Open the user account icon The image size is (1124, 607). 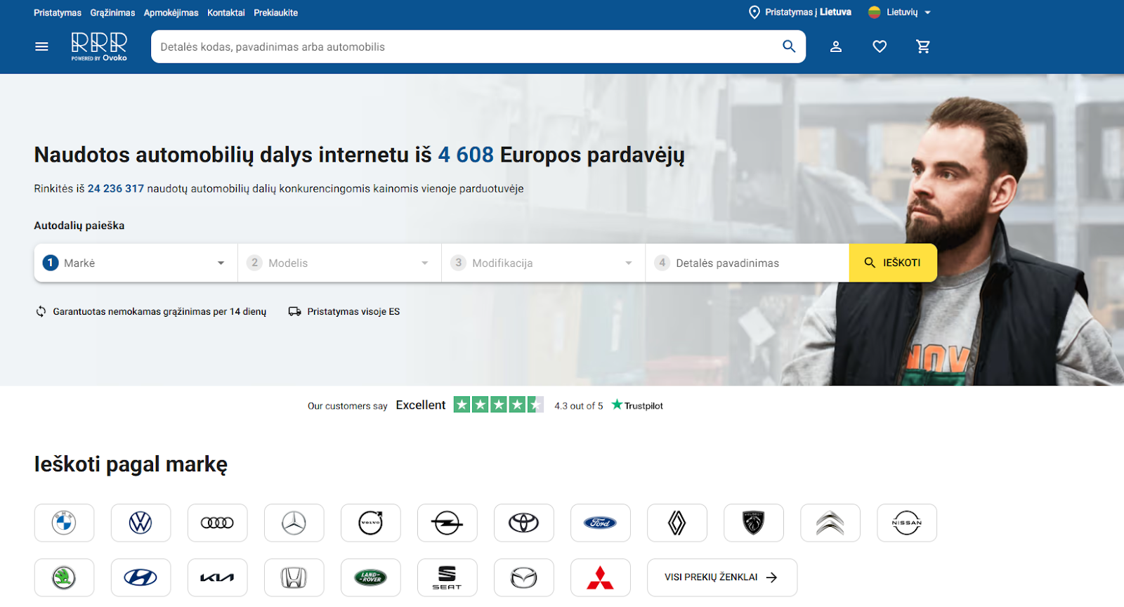click(x=836, y=46)
